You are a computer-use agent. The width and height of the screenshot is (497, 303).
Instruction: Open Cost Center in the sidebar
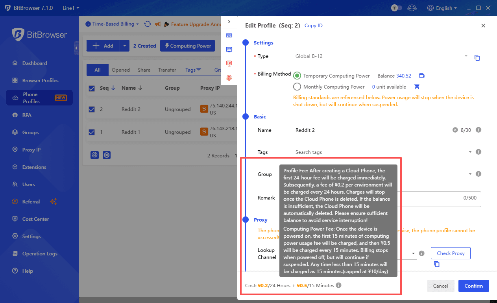[x=35, y=219]
